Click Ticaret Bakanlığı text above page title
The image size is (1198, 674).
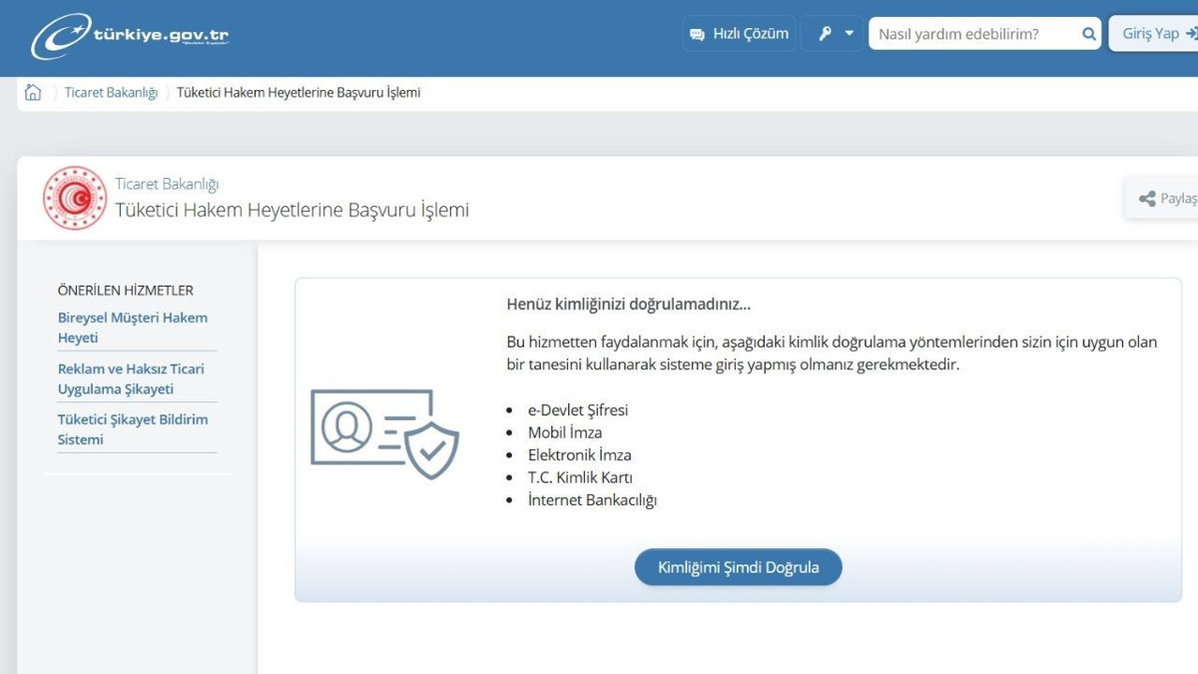(167, 184)
